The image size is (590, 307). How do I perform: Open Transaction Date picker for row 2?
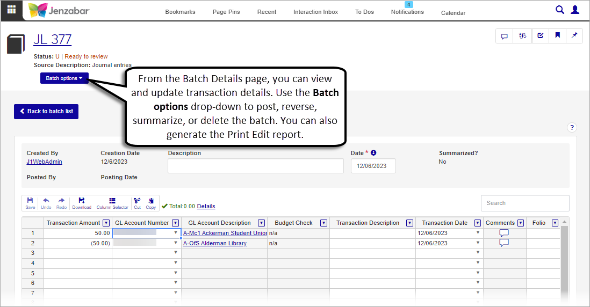coord(478,243)
